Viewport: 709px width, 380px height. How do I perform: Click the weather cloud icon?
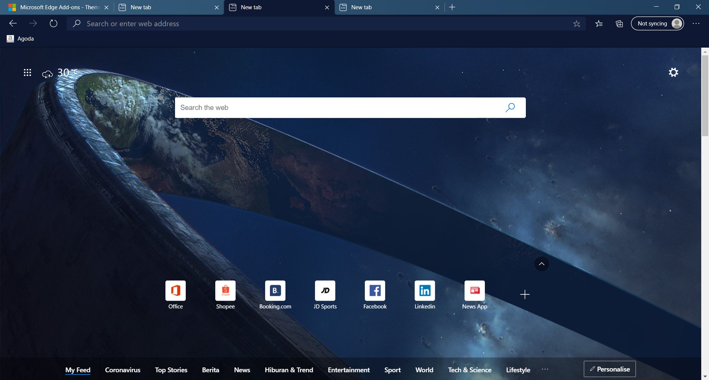[x=47, y=74]
